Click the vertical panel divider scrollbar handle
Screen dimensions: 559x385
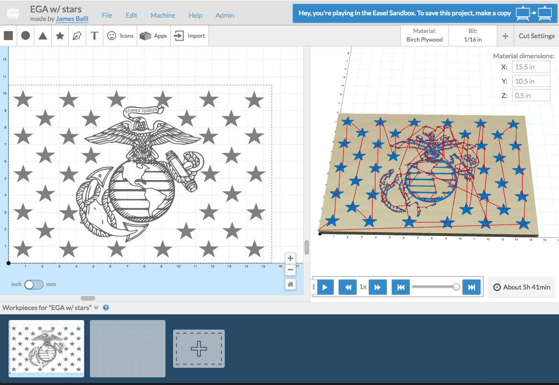(x=307, y=247)
